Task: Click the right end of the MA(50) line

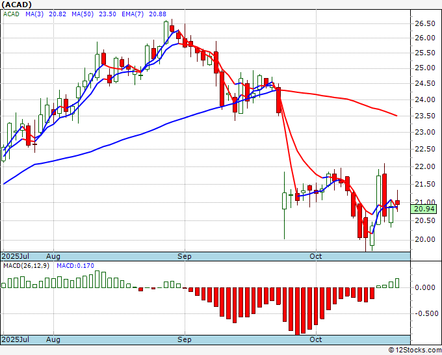Action: coord(397,116)
